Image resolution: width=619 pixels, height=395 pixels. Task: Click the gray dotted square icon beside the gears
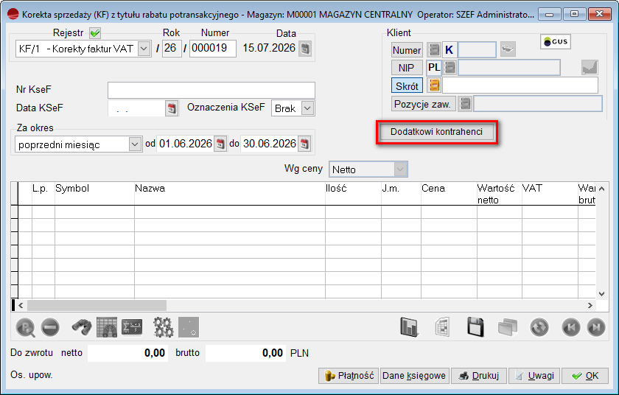click(x=189, y=327)
